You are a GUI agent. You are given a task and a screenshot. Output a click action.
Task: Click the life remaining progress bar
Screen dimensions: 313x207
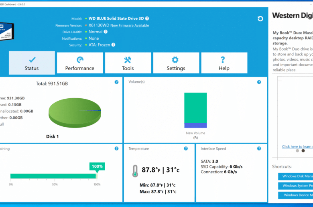(x=54, y=176)
